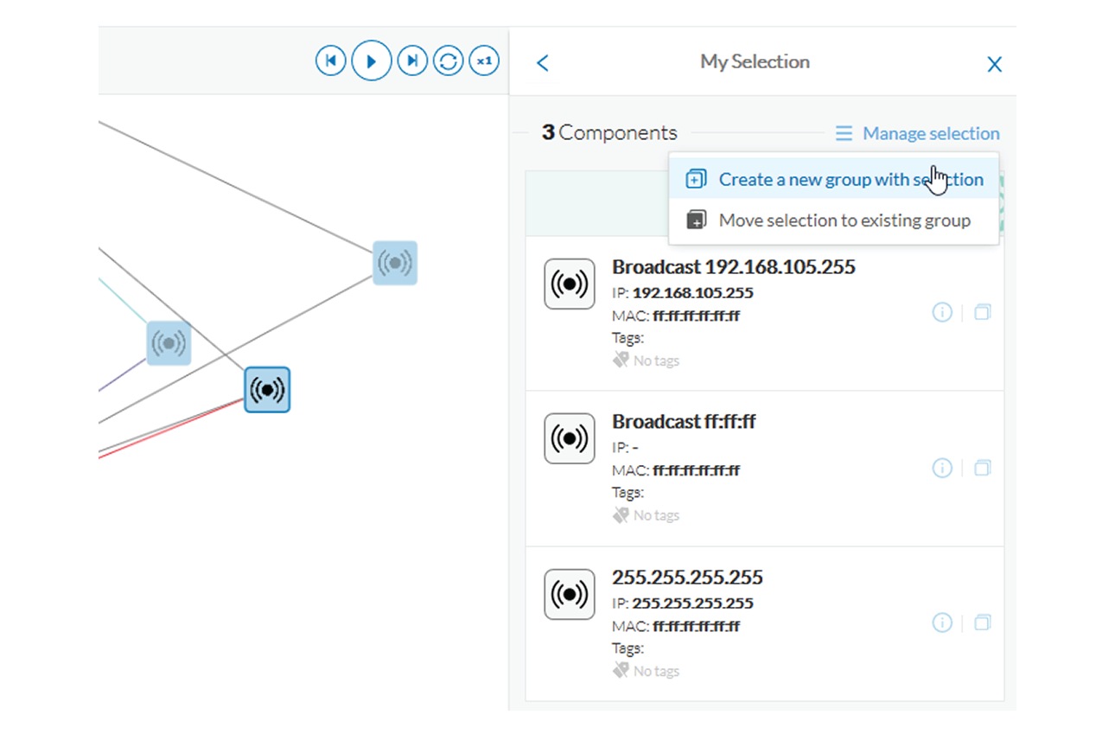
Task: Choose Create a new group with selection
Action: 851,180
